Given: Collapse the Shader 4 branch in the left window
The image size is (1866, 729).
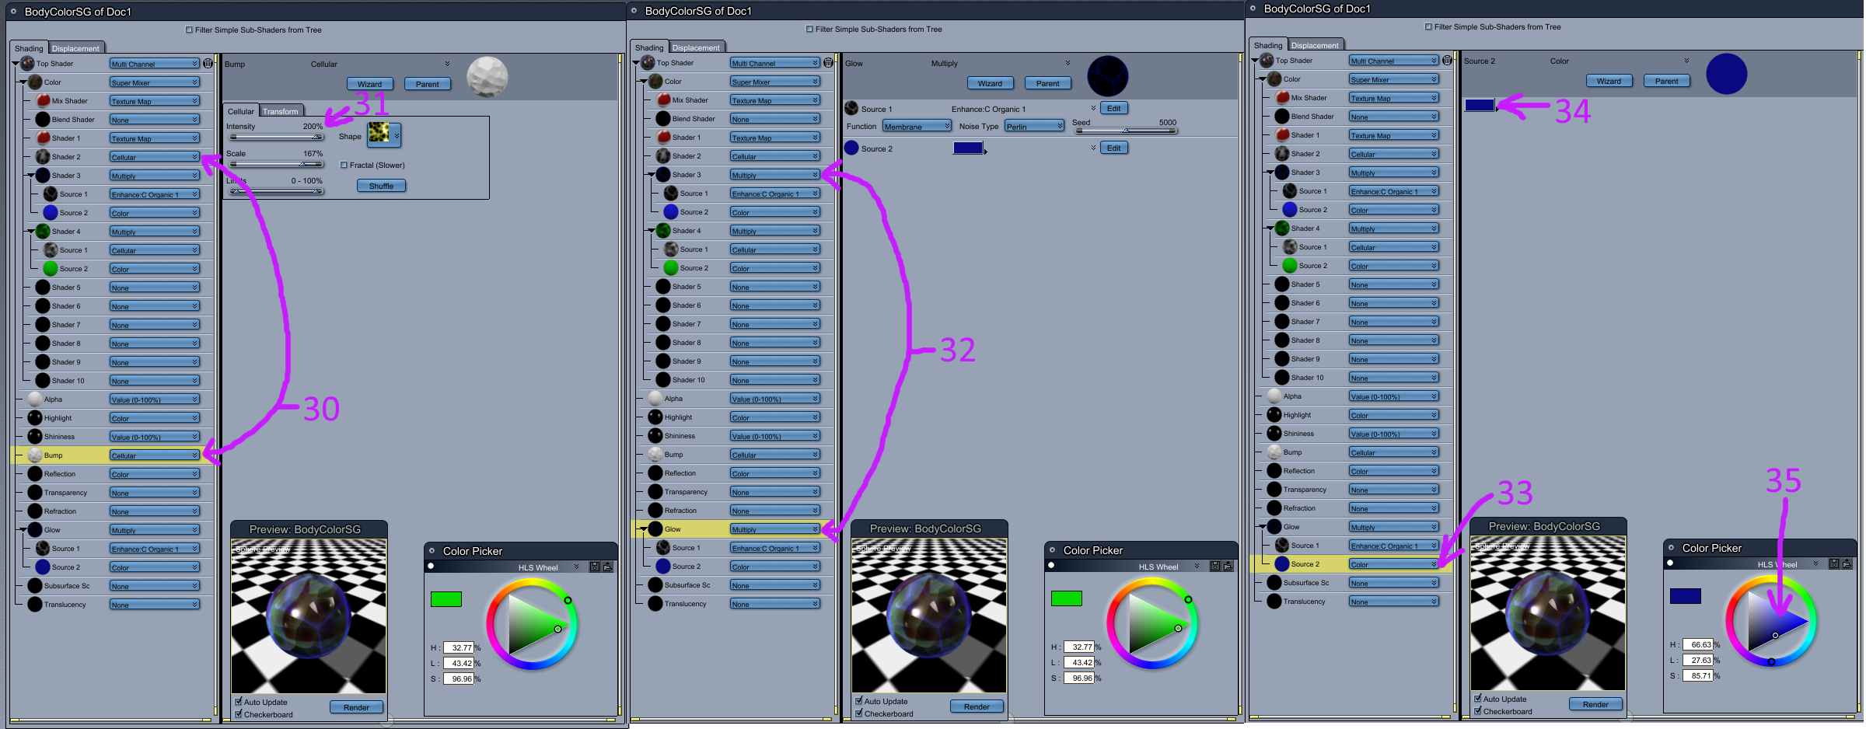Looking at the screenshot, I should pos(30,232).
